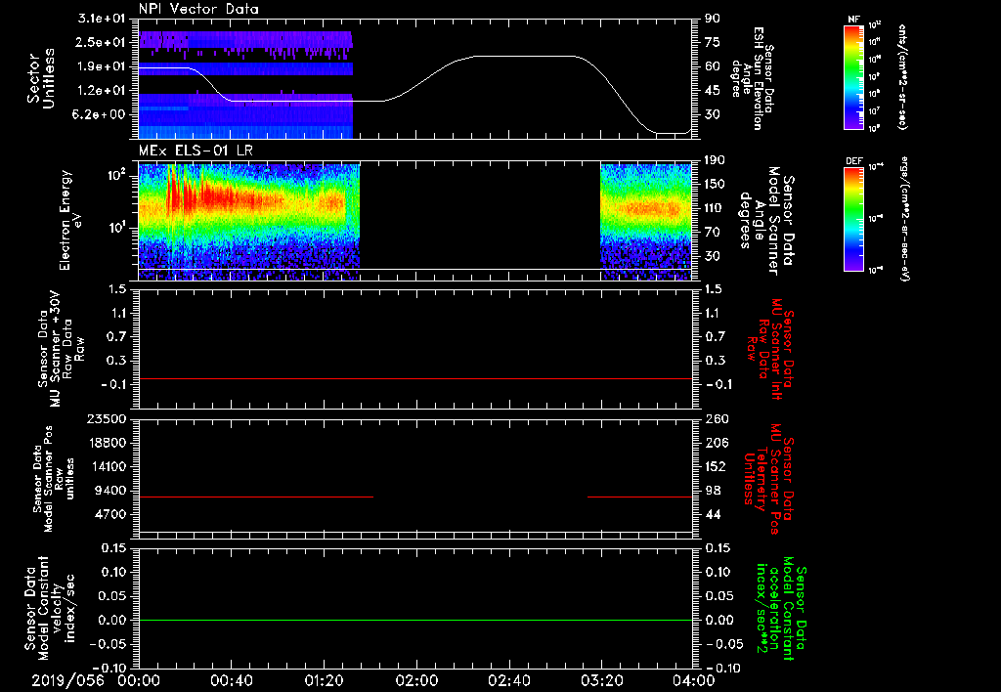
Task: Click the 02:00 time axis label
Action: [416, 680]
